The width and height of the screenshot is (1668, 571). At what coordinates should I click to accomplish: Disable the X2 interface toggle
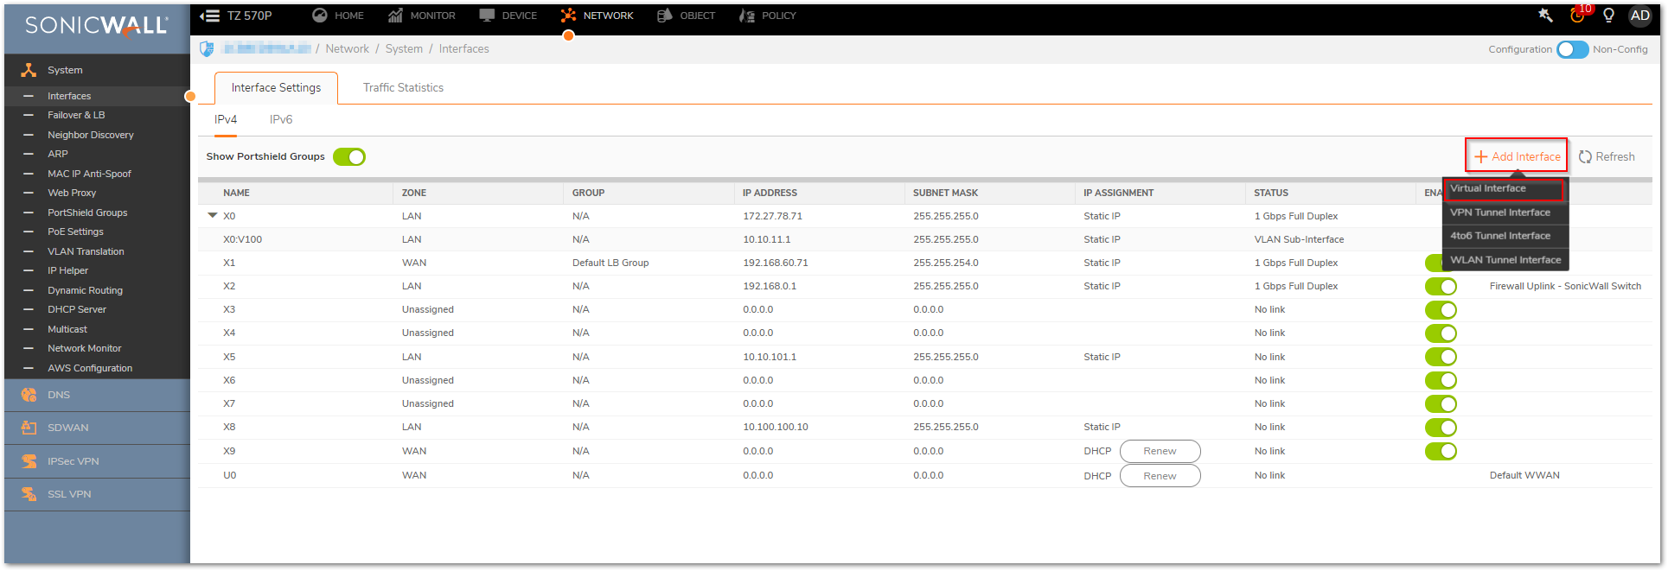click(1441, 286)
